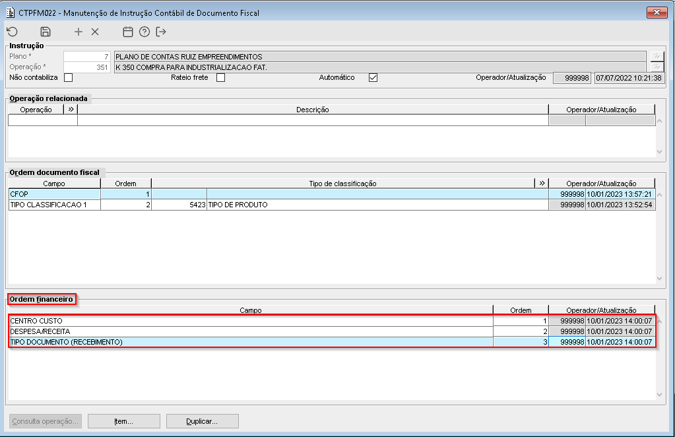Screen dimensions: 675x437
Task: Click Ordem cell of DESPESA/RECEITA row
Action: (x=521, y=331)
